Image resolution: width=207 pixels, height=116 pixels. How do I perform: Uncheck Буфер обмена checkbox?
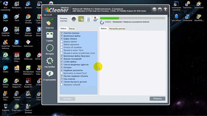(62, 39)
